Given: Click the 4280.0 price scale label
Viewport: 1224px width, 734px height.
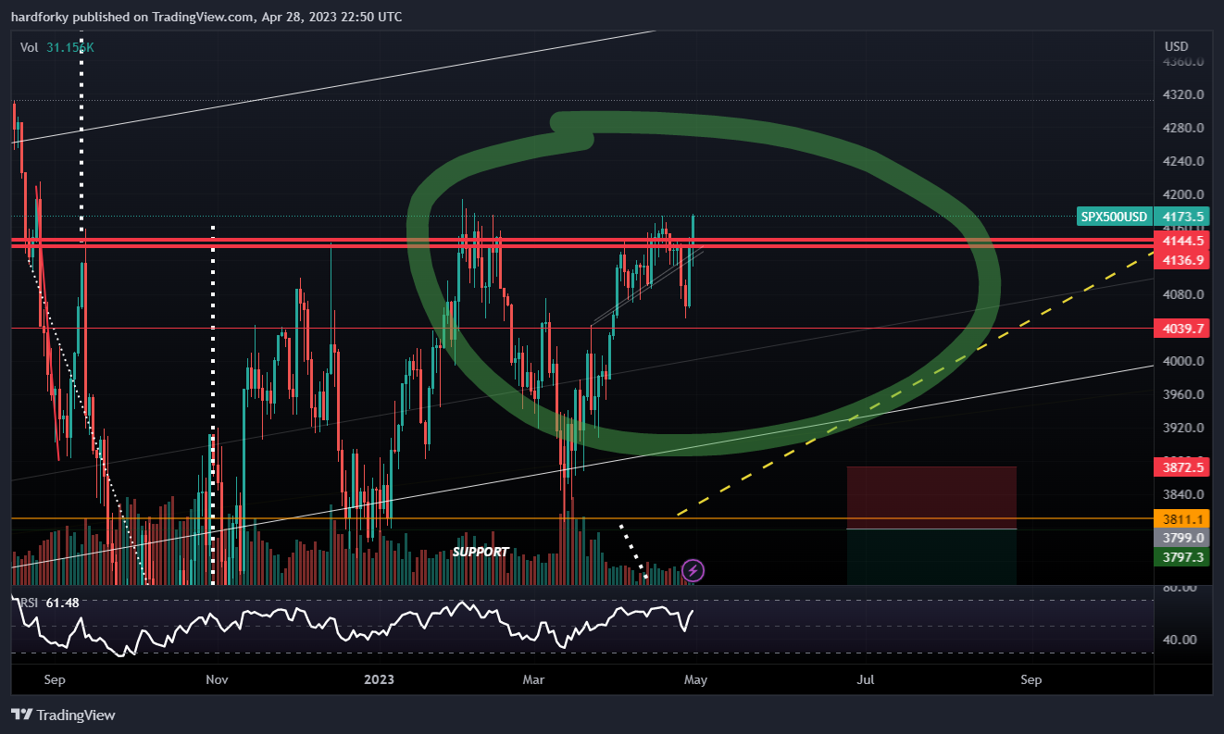Looking at the screenshot, I should click(x=1183, y=128).
